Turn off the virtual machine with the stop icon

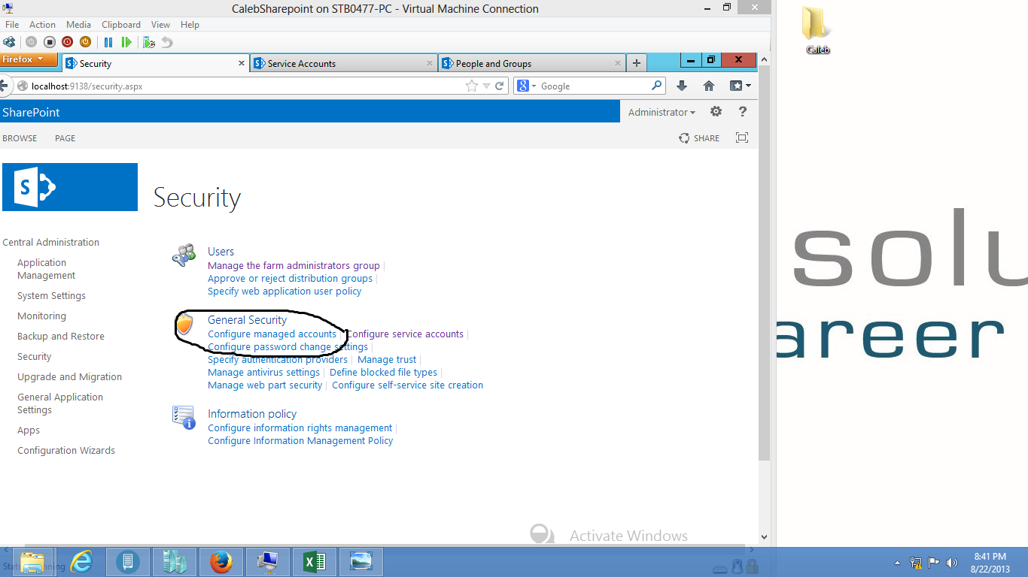[x=49, y=42]
